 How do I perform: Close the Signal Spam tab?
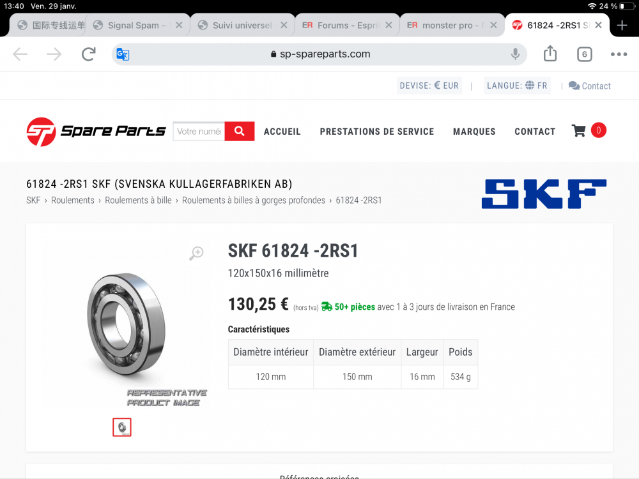click(x=179, y=26)
